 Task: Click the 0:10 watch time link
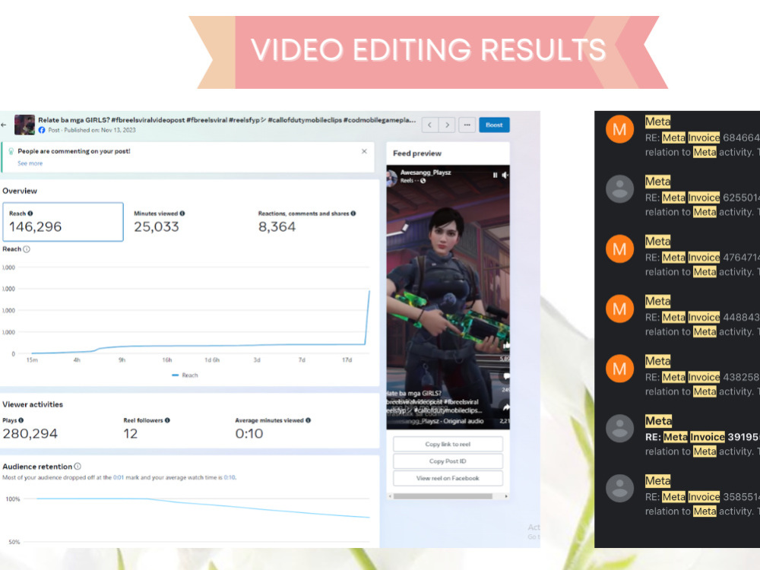[x=230, y=477]
